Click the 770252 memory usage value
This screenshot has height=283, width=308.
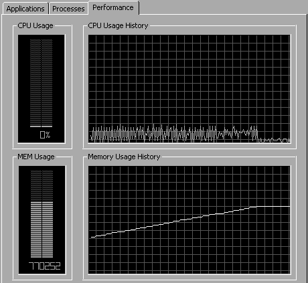(x=45, y=266)
